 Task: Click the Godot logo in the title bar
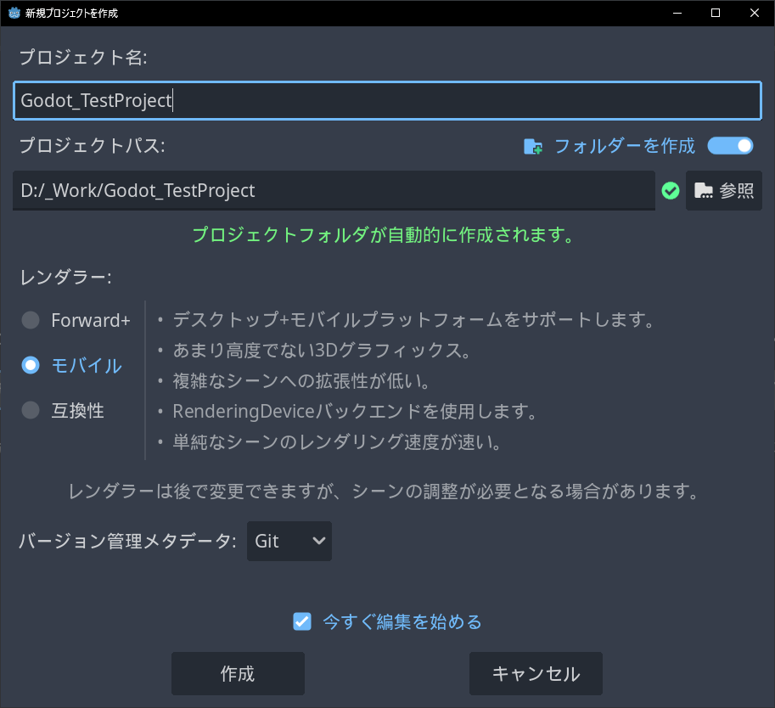(x=14, y=14)
